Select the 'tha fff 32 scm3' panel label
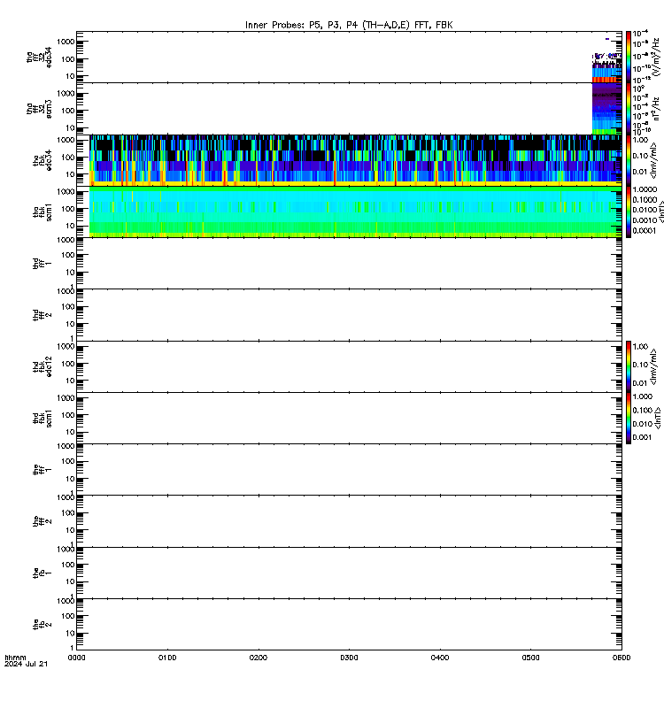This screenshot has height=708, width=664. click(39, 109)
